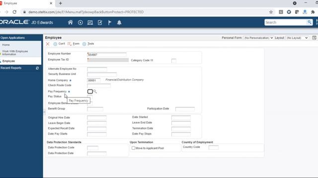Screen dimensions: 318x178
Task: Select Employee in Open Applications
Action: click(8, 61)
